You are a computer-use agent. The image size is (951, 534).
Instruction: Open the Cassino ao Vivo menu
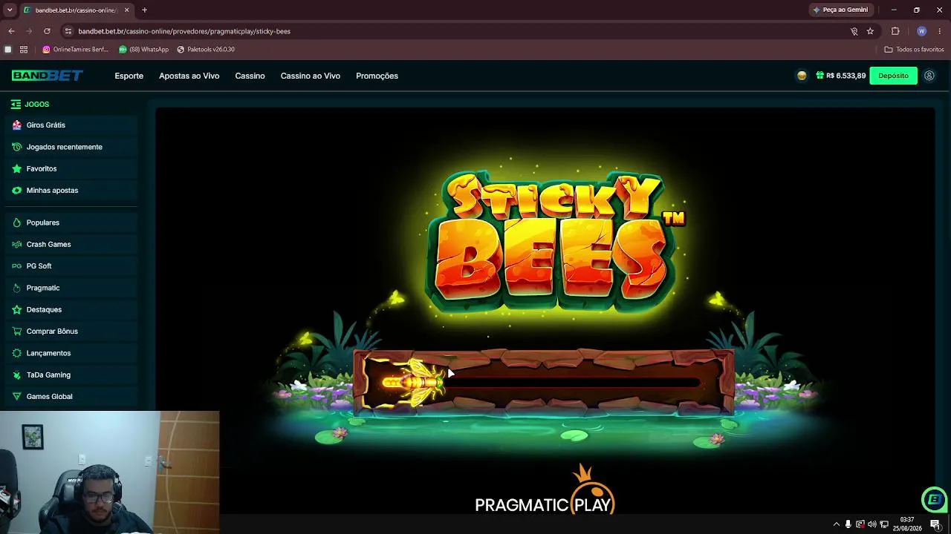coord(310,76)
